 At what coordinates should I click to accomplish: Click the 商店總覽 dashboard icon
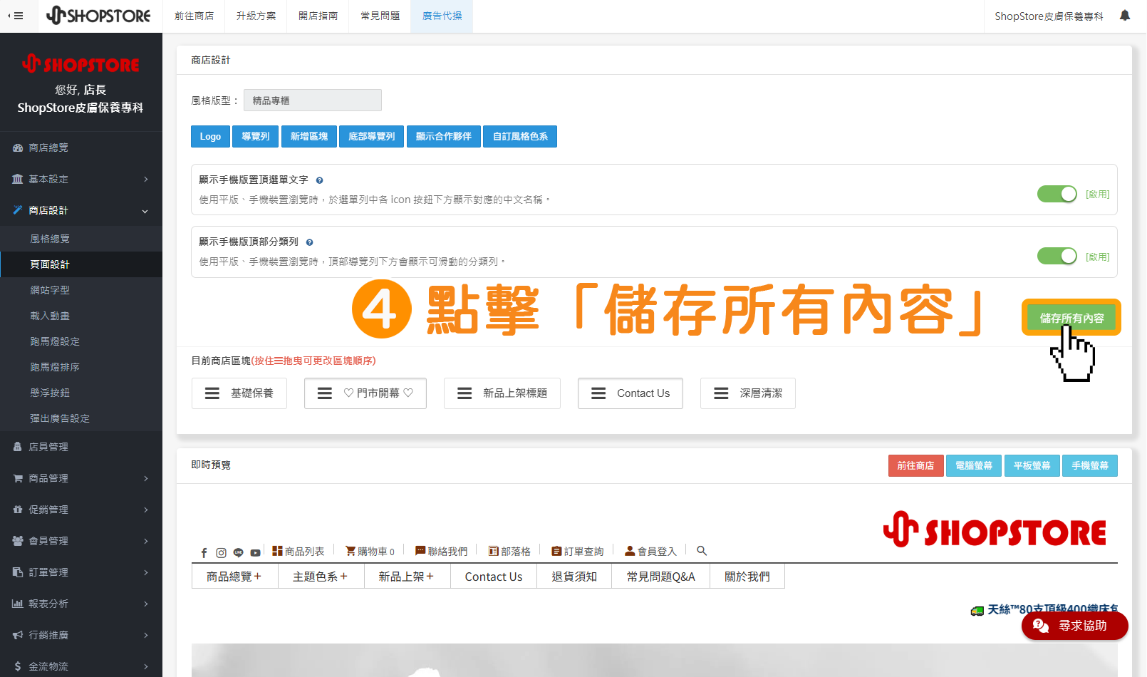pos(18,148)
